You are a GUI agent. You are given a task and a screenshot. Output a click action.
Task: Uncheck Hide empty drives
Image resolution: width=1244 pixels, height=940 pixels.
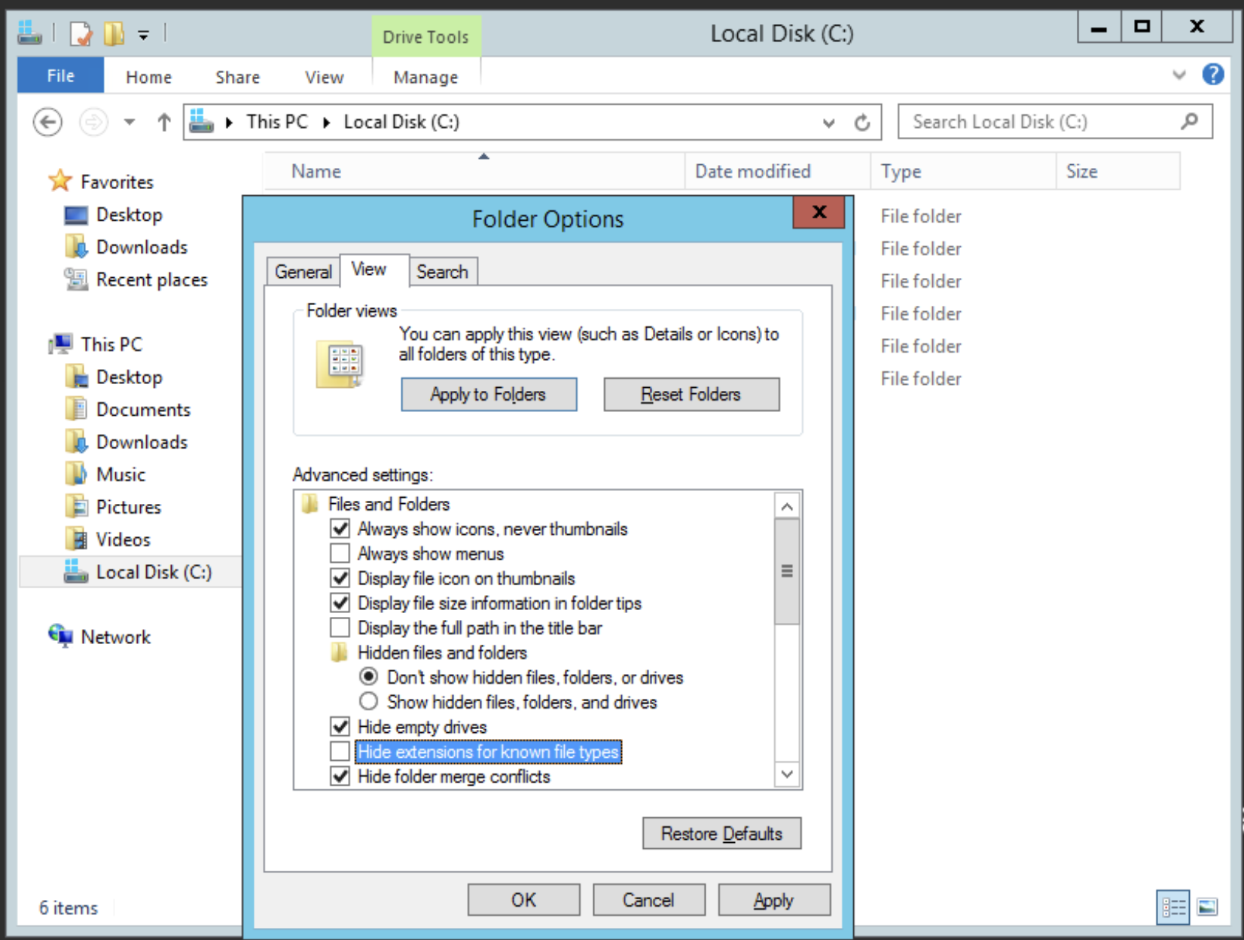[x=340, y=726]
